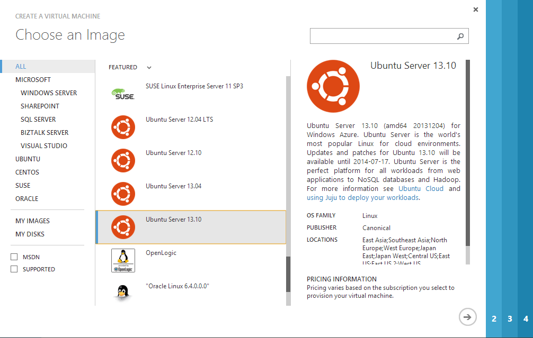The image size is (533, 338).
Task: Enable the MSDN checkbox
Action: [14, 257]
